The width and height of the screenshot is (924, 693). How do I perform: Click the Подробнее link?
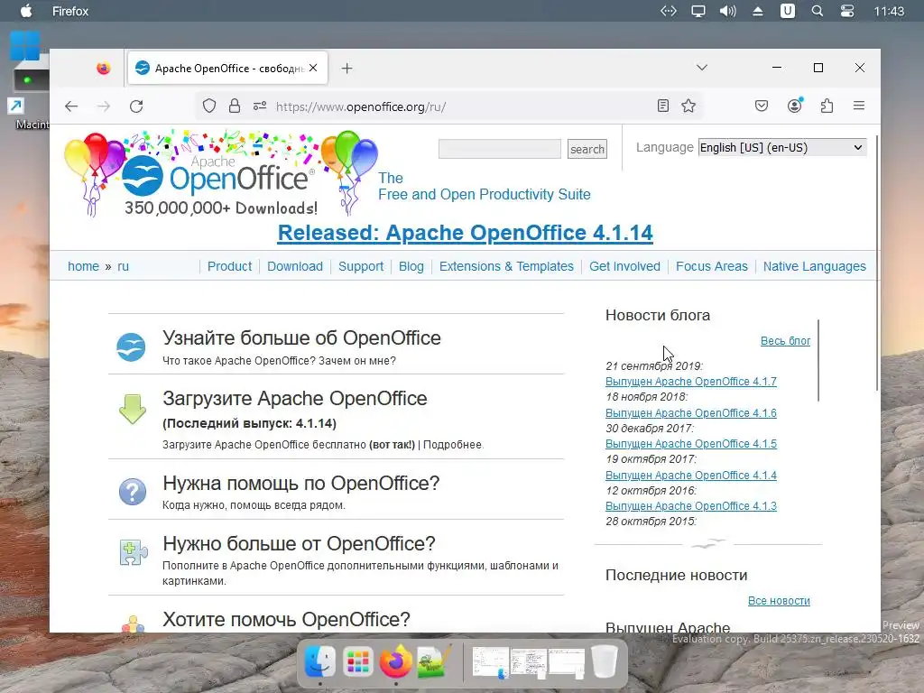[452, 445]
